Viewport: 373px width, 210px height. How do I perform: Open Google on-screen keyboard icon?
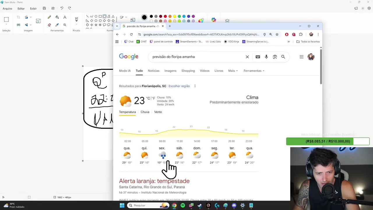pos(258,57)
